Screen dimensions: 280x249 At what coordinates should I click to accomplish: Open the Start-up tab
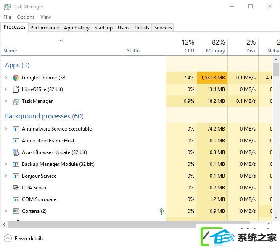point(103,28)
